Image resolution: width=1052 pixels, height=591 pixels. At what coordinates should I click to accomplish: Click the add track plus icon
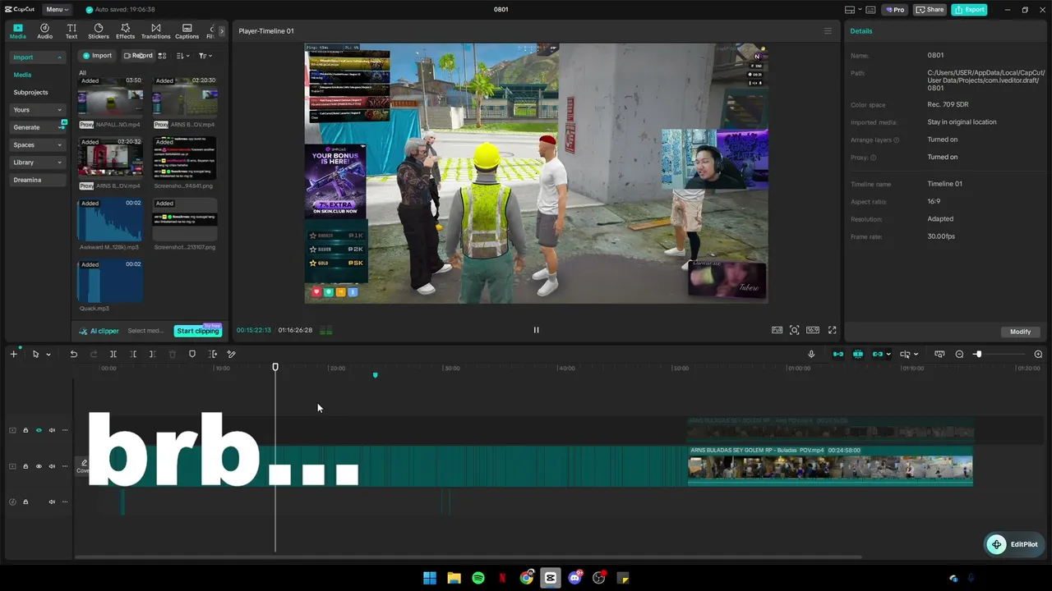pos(13,354)
